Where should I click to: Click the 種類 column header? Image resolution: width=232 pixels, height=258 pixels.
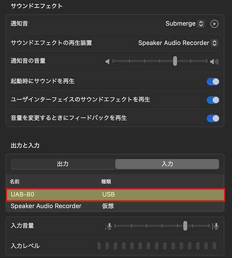click(x=106, y=182)
